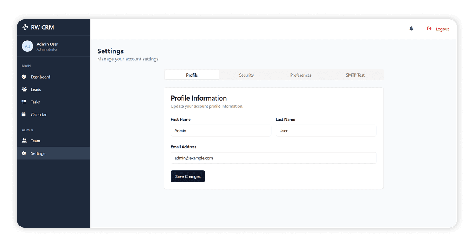Click the ADMIN section header in sidebar
The image size is (474, 247).
tap(28, 130)
